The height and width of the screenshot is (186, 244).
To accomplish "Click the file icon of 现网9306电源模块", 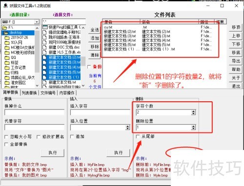I will (44, 42).
